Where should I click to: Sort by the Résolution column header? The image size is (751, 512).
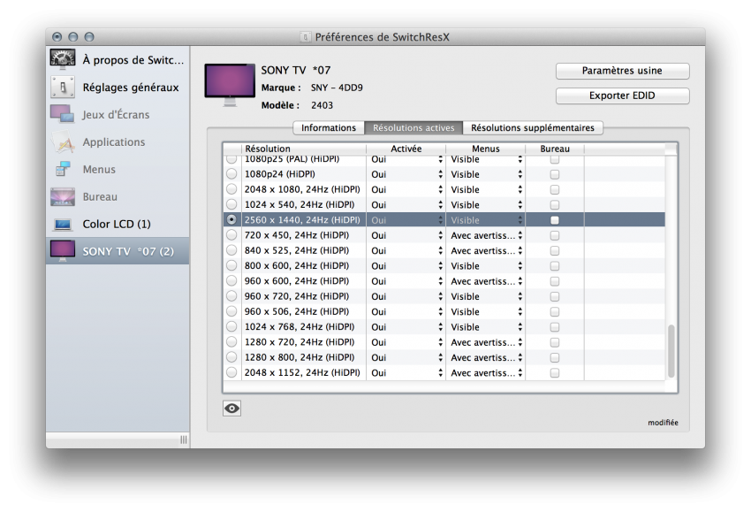(x=304, y=149)
